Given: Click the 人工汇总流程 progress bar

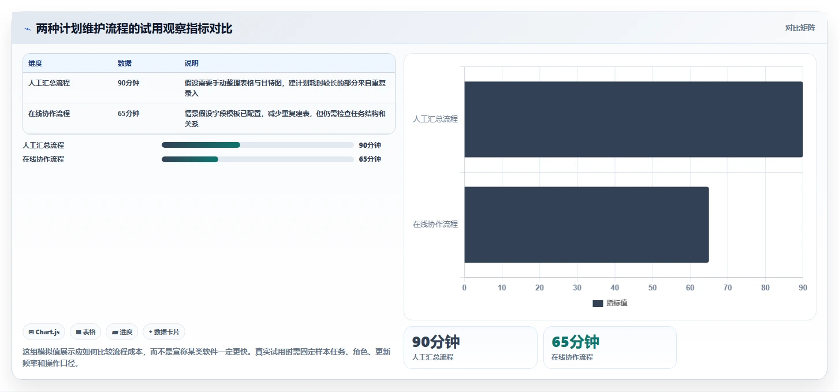Looking at the screenshot, I should coord(258,145).
